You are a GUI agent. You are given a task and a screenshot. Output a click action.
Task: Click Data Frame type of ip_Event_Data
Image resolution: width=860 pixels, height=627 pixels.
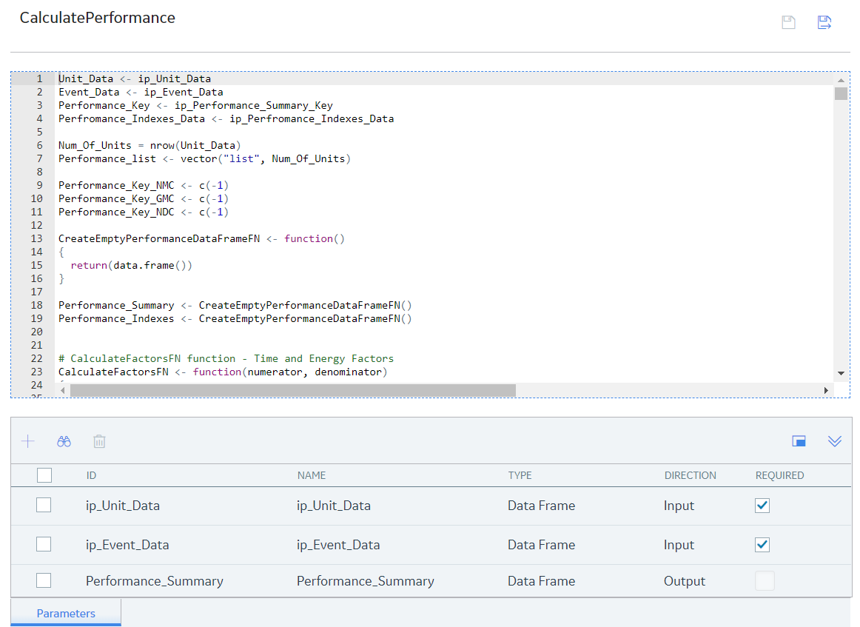pyautogui.click(x=541, y=545)
